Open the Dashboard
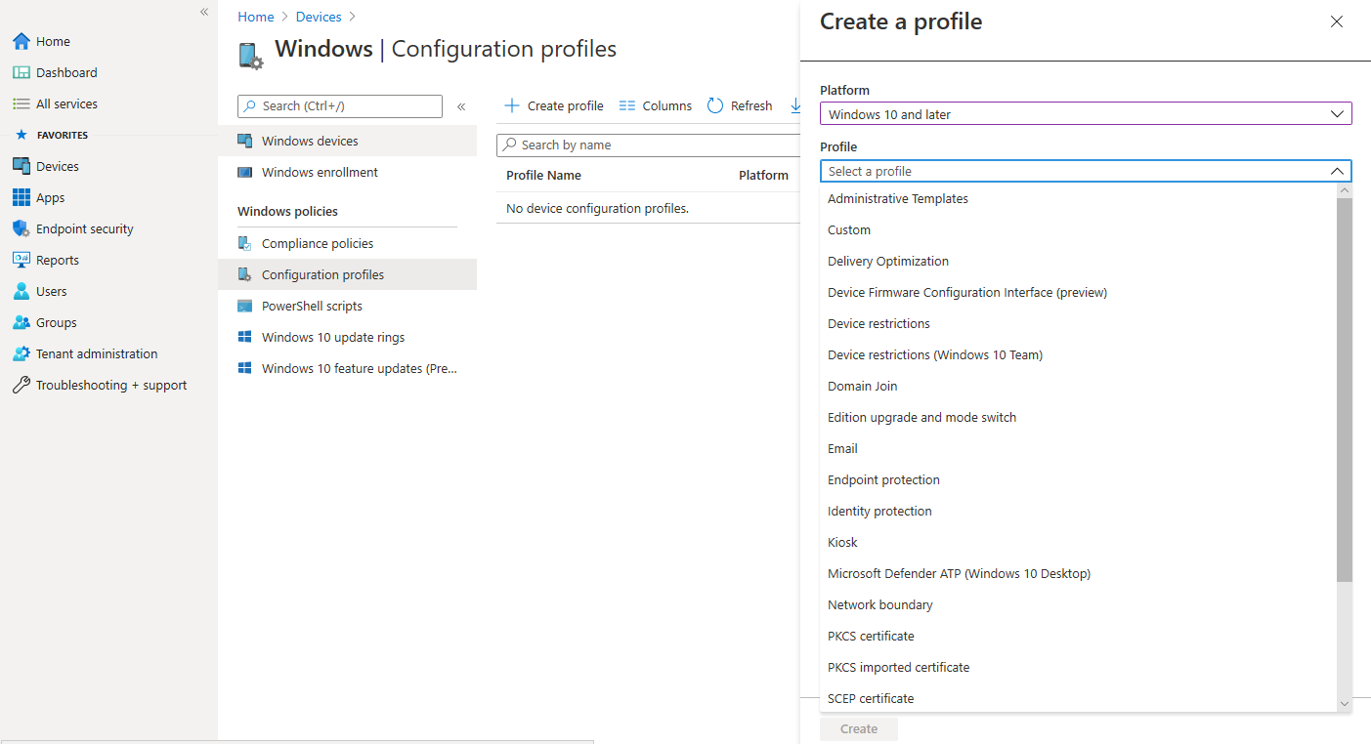 tap(65, 71)
